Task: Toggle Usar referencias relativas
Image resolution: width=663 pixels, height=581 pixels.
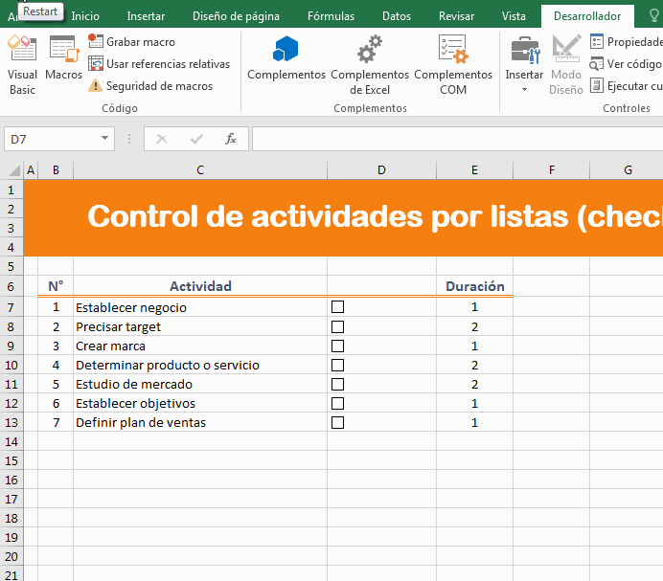Action: [x=159, y=64]
